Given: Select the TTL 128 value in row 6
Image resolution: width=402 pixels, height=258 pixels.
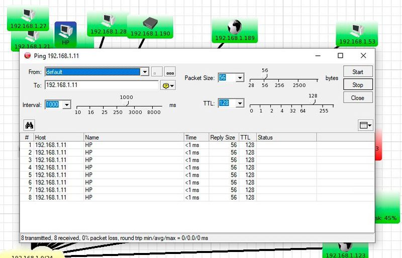Looking at the screenshot, I should tap(250, 182).
